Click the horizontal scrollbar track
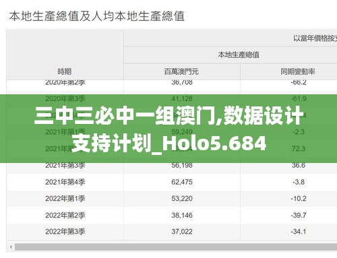Screen dimensions: 337x258 (x=176, y=247)
